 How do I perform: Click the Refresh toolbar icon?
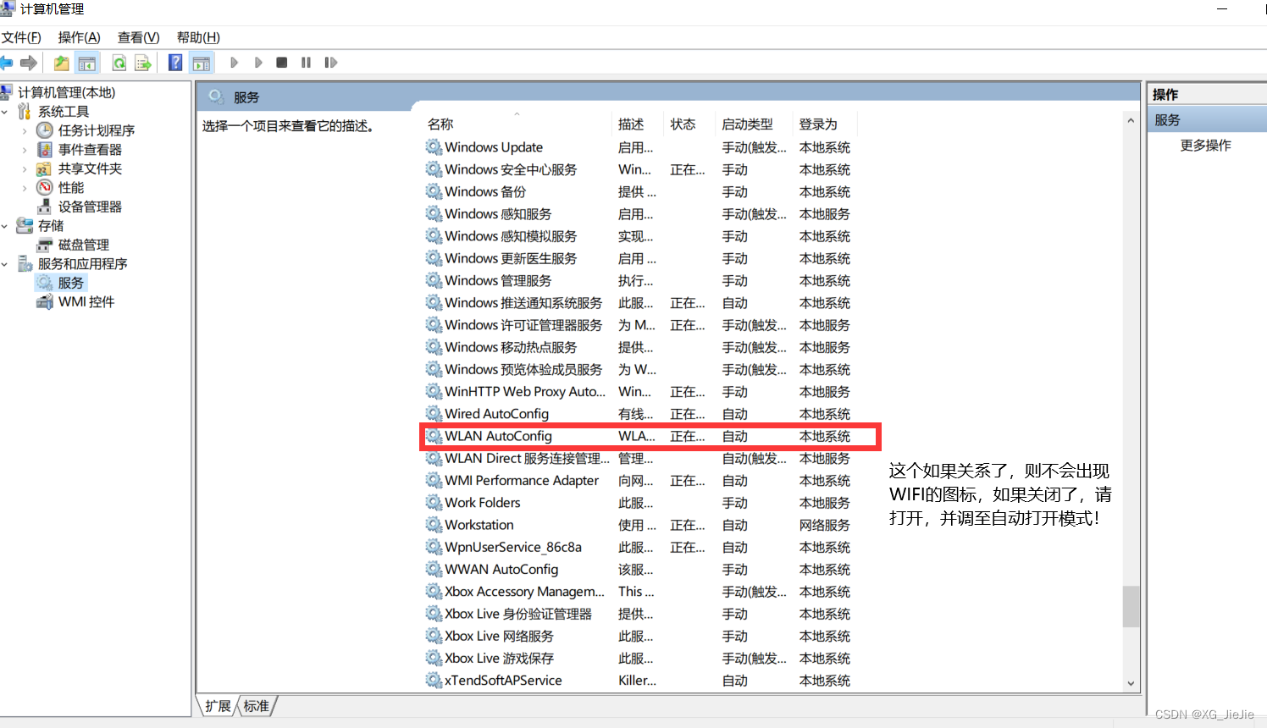119,63
